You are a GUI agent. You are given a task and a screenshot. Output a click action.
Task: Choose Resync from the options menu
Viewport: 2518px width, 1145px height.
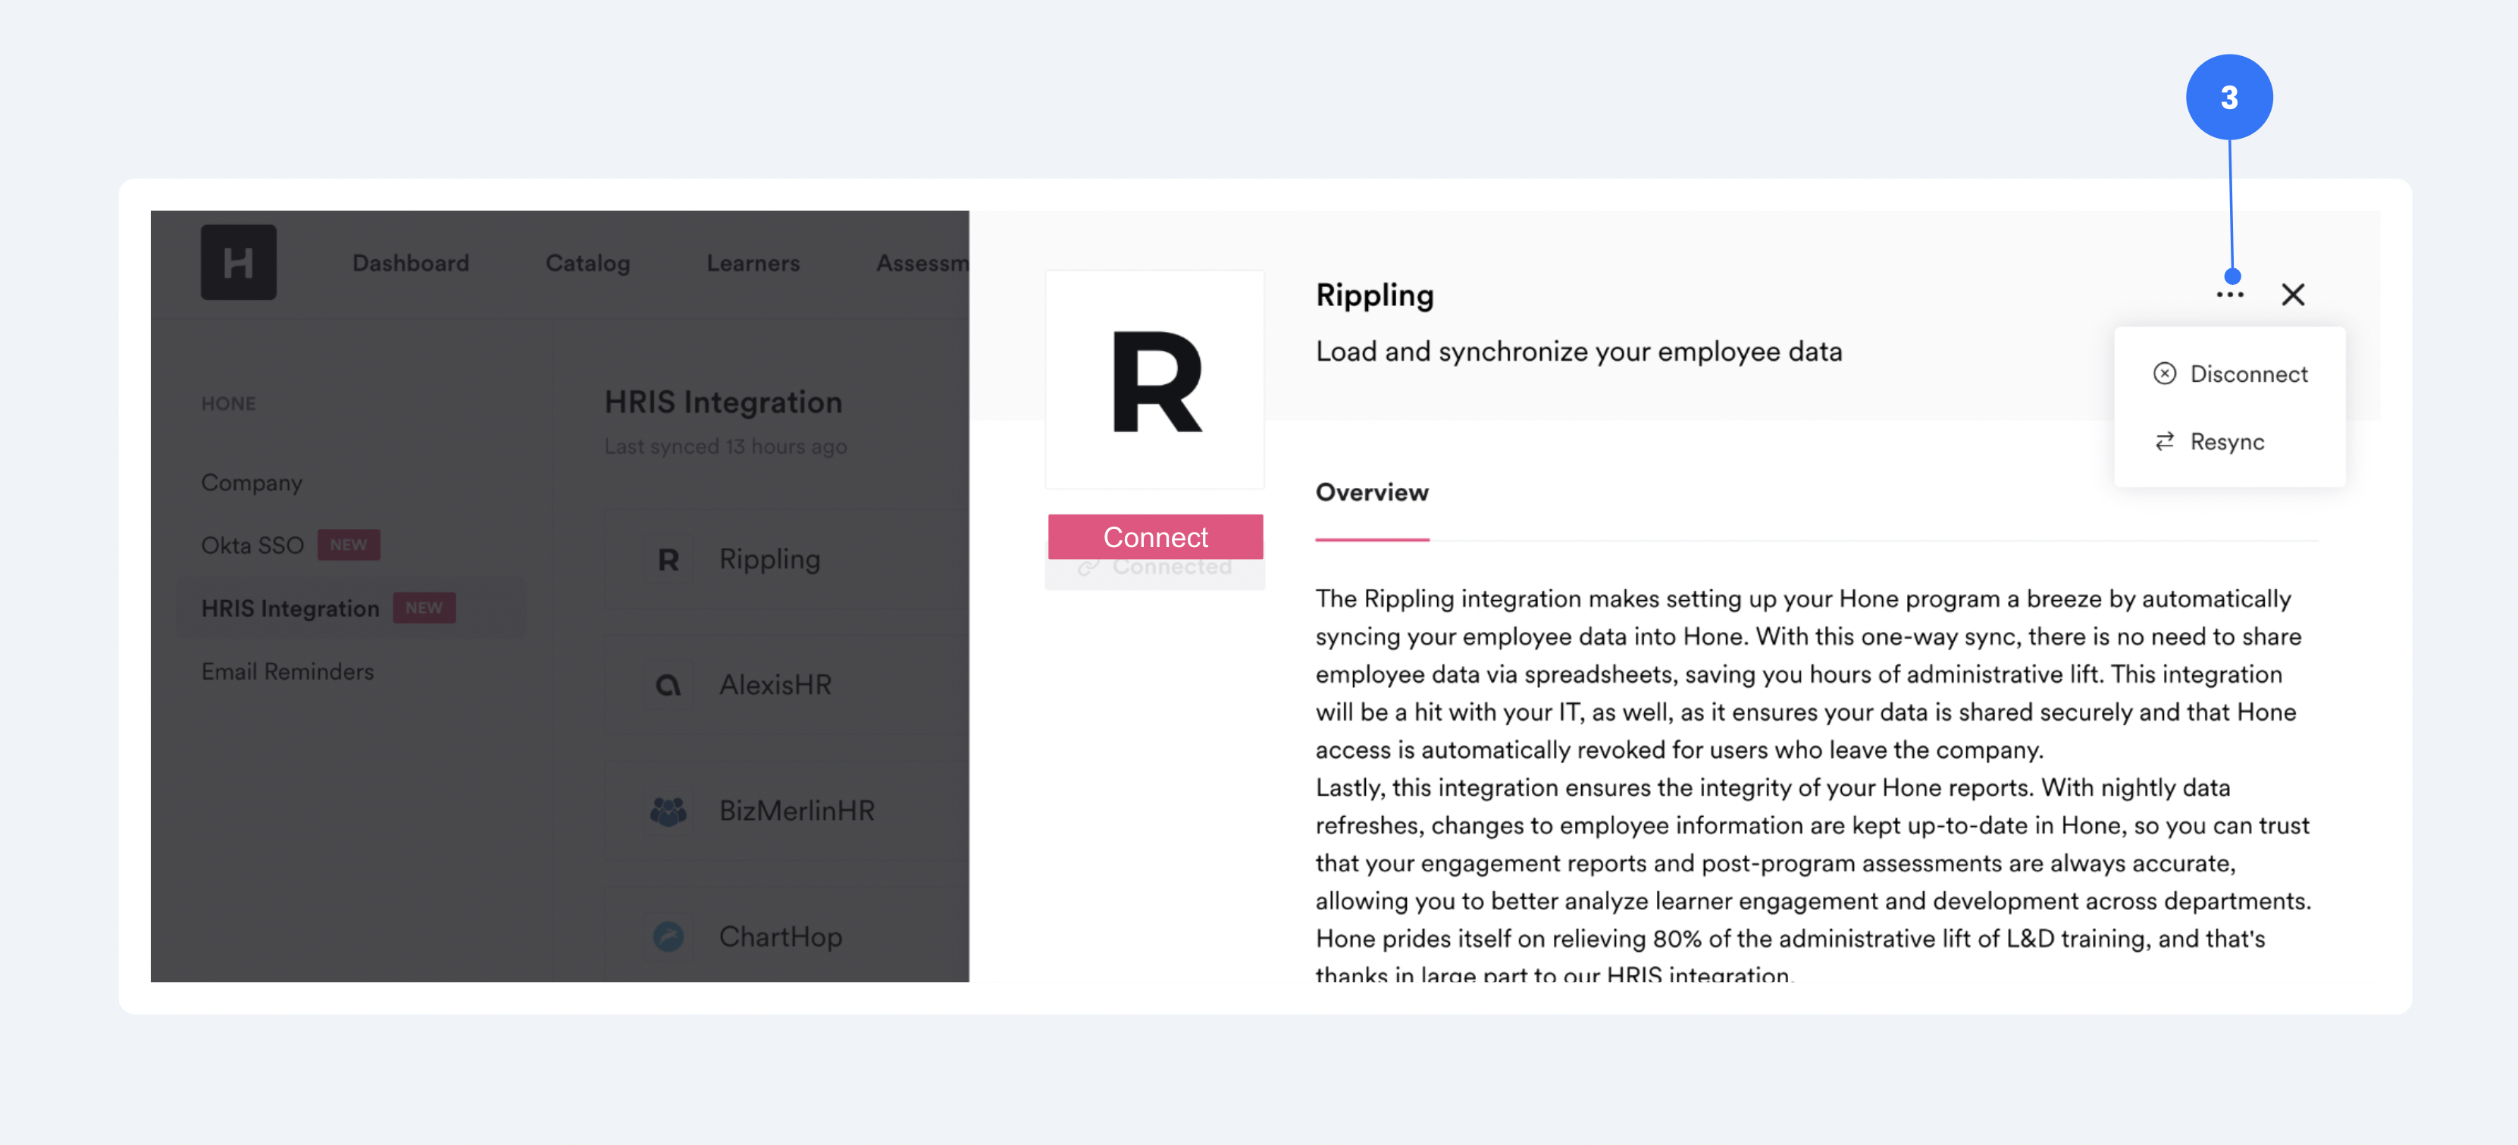pyautogui.click(x=2209, y=442)
